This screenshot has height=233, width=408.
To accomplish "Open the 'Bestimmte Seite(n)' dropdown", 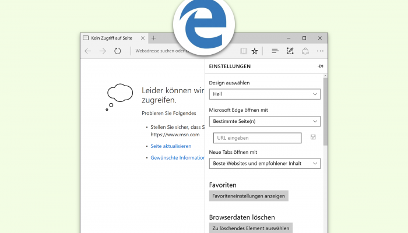I will [x=265, y=121].
